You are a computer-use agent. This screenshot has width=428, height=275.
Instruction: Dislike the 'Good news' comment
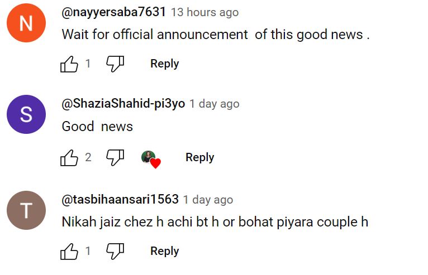(115, 157)
